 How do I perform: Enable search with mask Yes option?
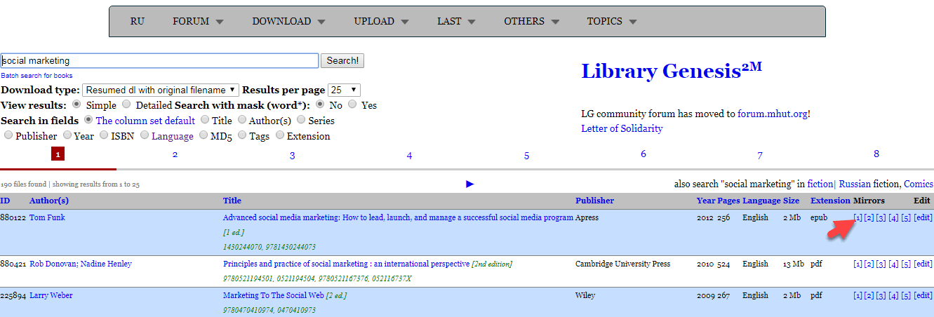coord(352,105)
